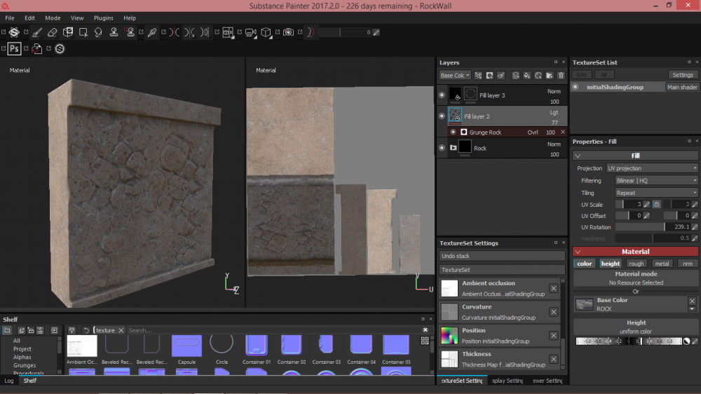
Task: Click the Photoshop export icon
Action: click(14, 48)
